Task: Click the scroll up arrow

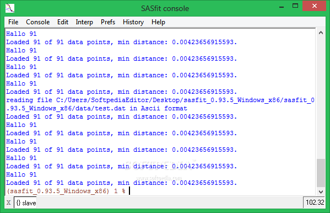Action: click(x=321, y=33)
